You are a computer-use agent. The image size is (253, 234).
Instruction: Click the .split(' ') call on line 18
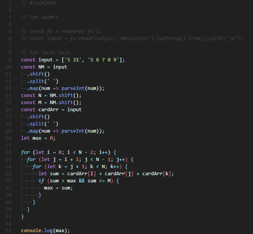coord(42,124)
